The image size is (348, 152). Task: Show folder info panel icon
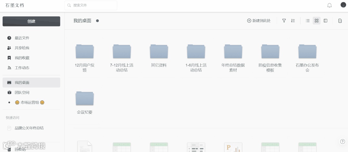(x=340, y=21)
